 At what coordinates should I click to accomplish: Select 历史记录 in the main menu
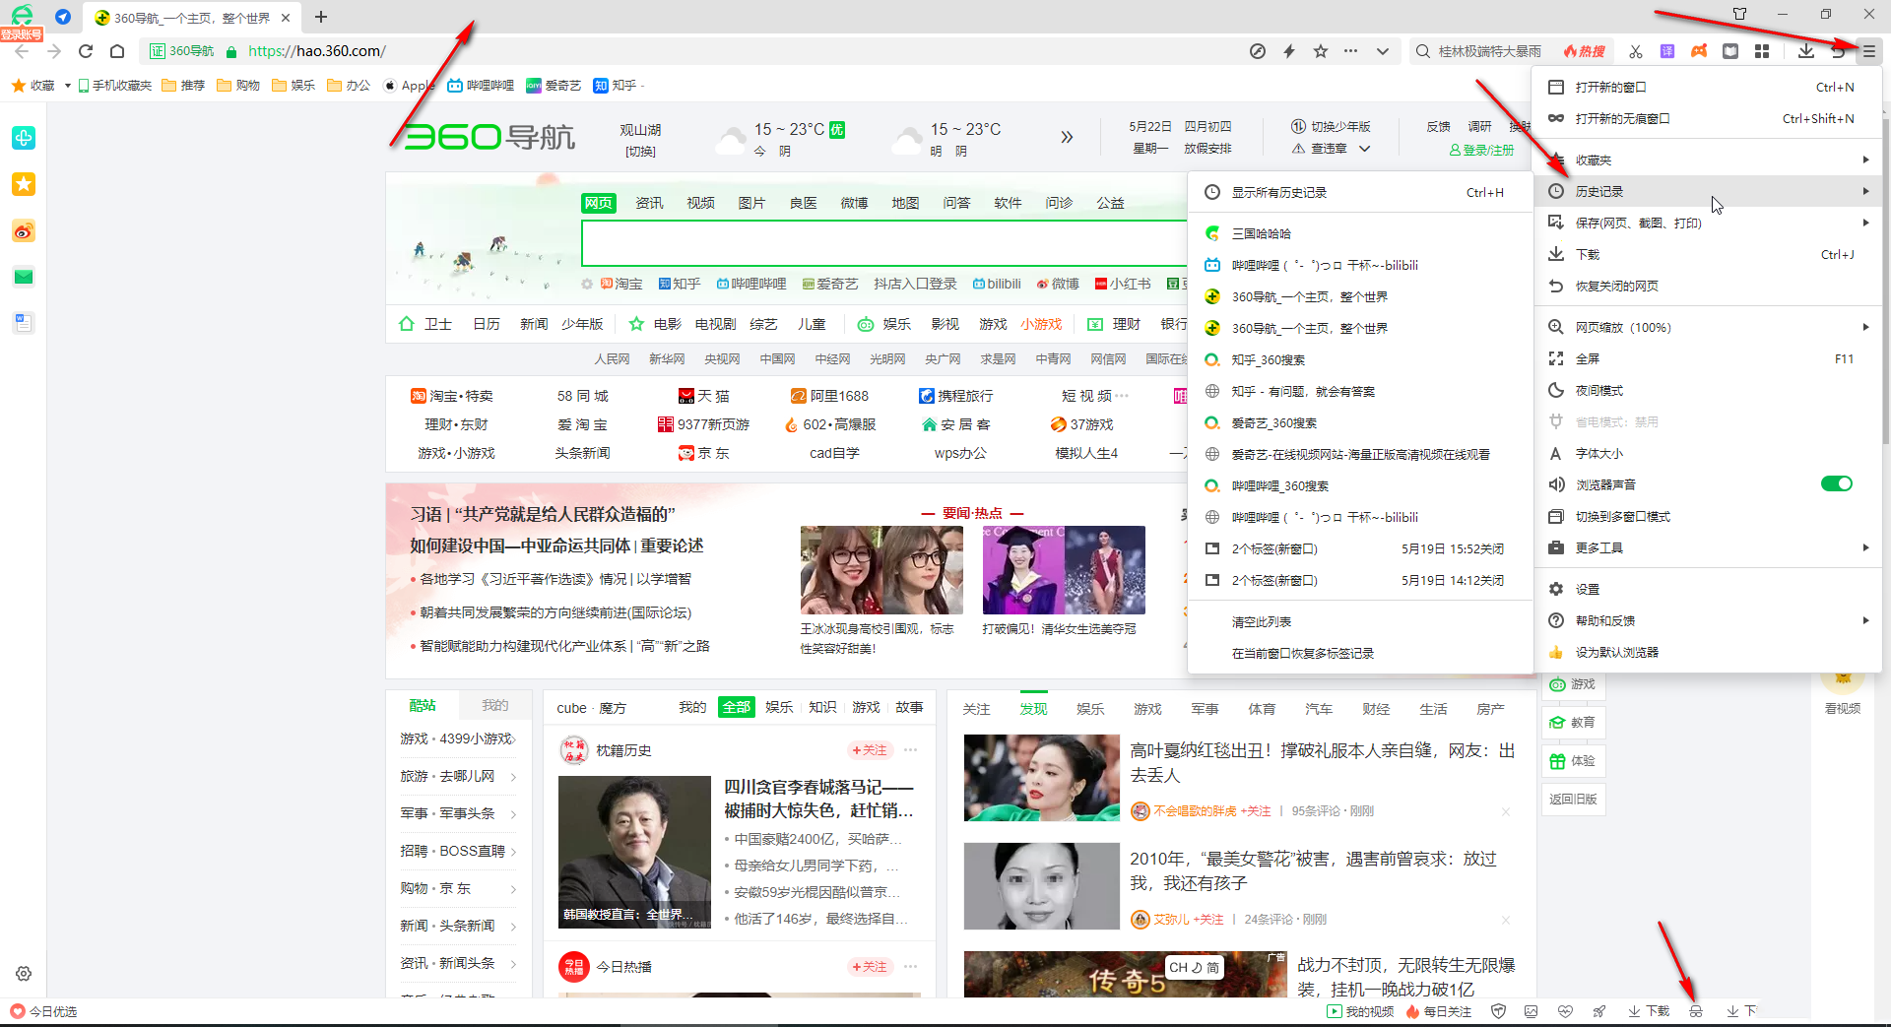pyautogui.click(x=1708, y=191)
